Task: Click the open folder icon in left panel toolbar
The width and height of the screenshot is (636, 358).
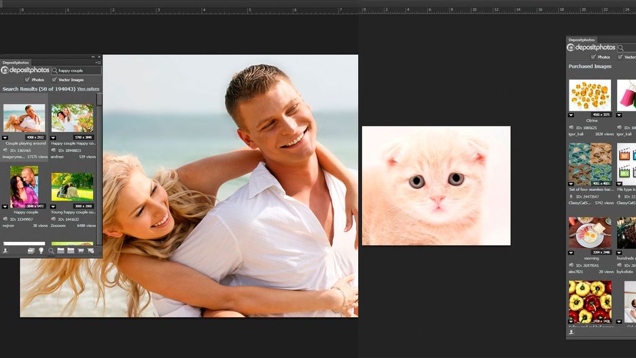Action: [31, 251]
